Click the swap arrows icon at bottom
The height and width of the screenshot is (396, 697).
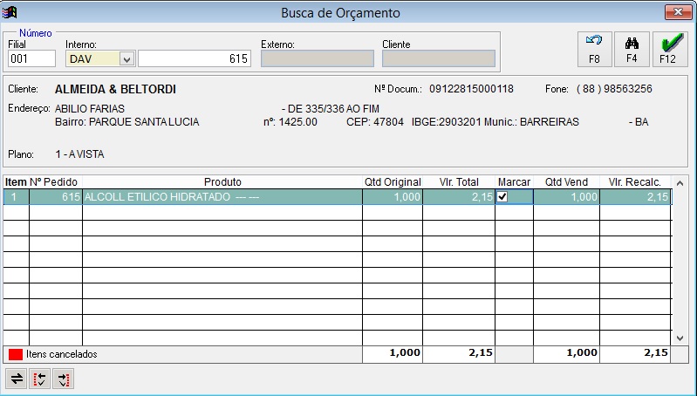click(x=17, y=379)
